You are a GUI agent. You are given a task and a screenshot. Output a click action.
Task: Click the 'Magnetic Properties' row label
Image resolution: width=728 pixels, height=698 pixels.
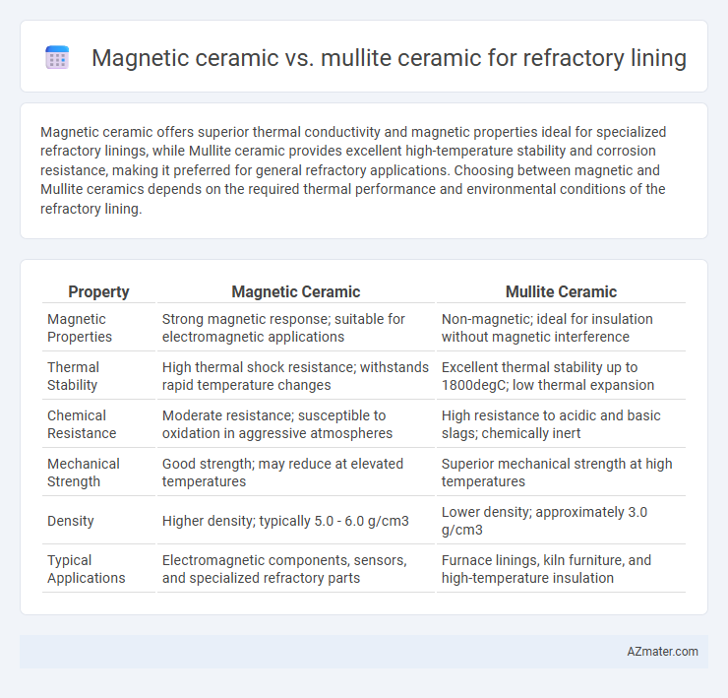click(80, 328)
